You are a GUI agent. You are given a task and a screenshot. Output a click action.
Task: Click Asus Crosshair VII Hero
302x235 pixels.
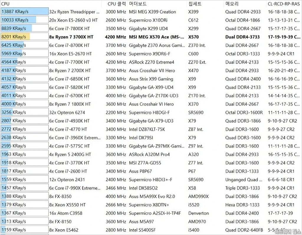tap(152, 70)
